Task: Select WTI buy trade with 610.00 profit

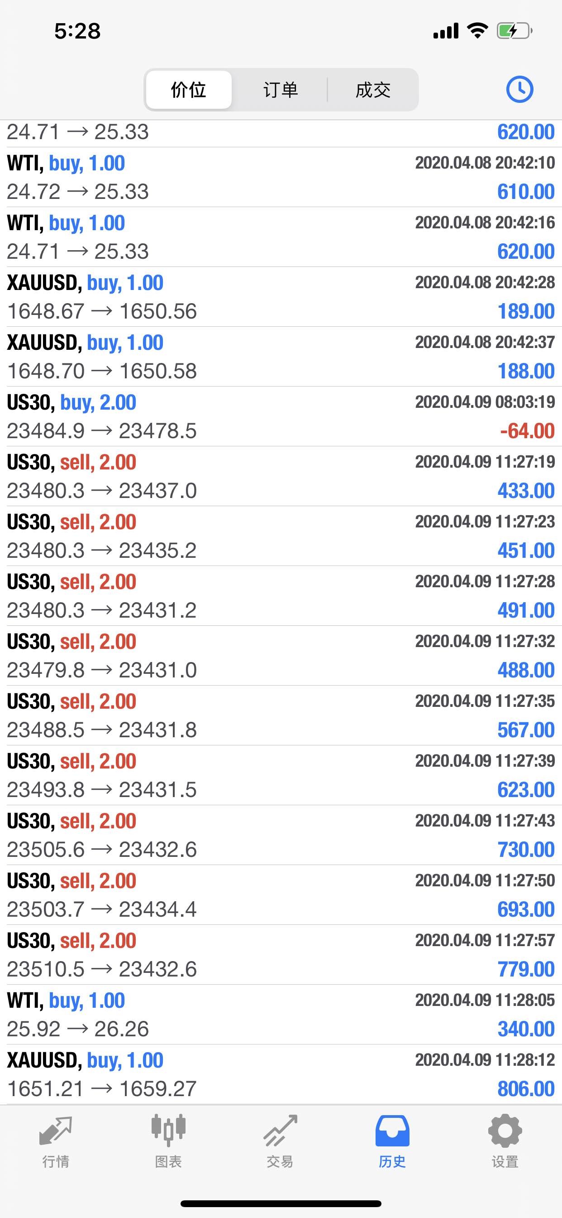Action: tap(281, 177)
